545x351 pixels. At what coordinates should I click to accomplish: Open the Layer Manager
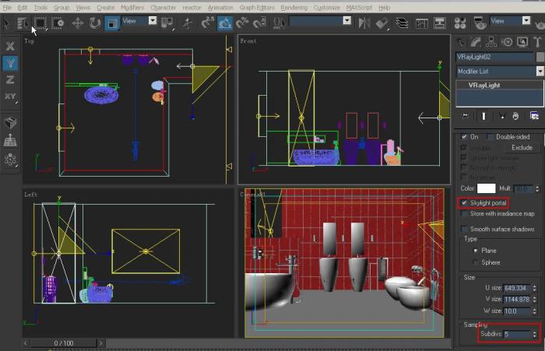click(402, 23)
